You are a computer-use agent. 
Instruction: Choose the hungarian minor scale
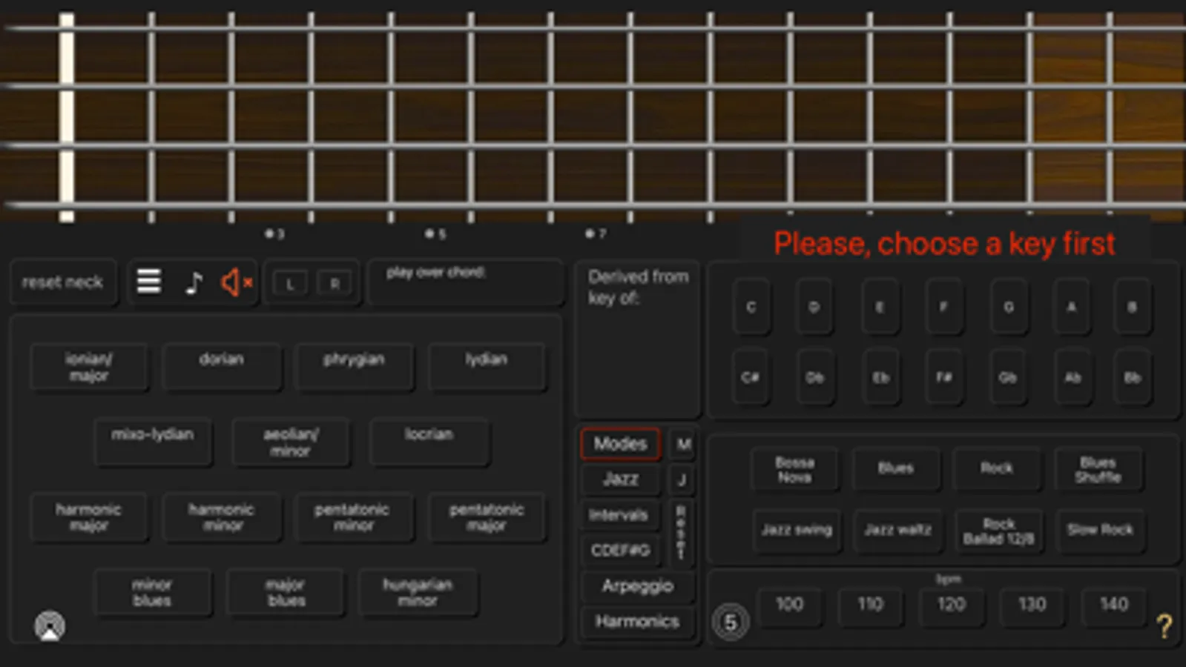tap(418, 592)
